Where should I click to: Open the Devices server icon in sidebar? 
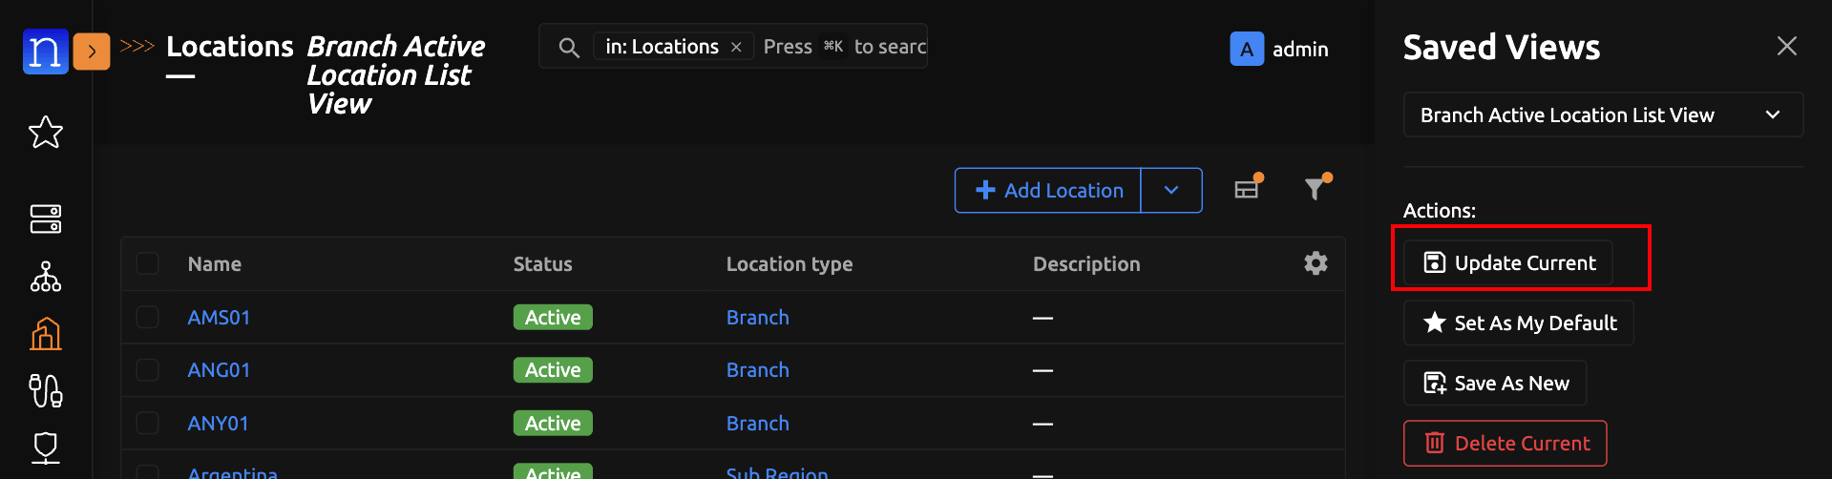pyautogui.click(x=46, y=219)
